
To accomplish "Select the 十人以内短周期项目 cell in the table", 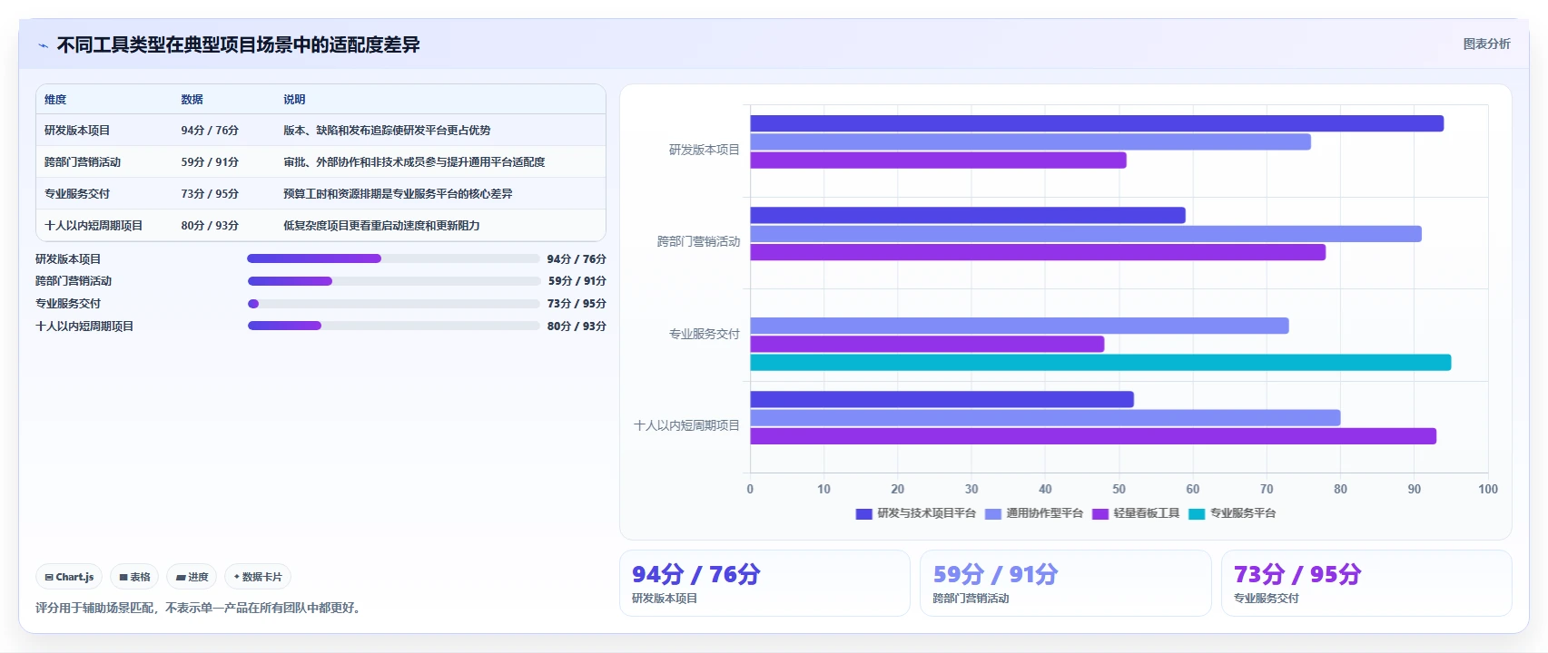I will pos(94,226).
